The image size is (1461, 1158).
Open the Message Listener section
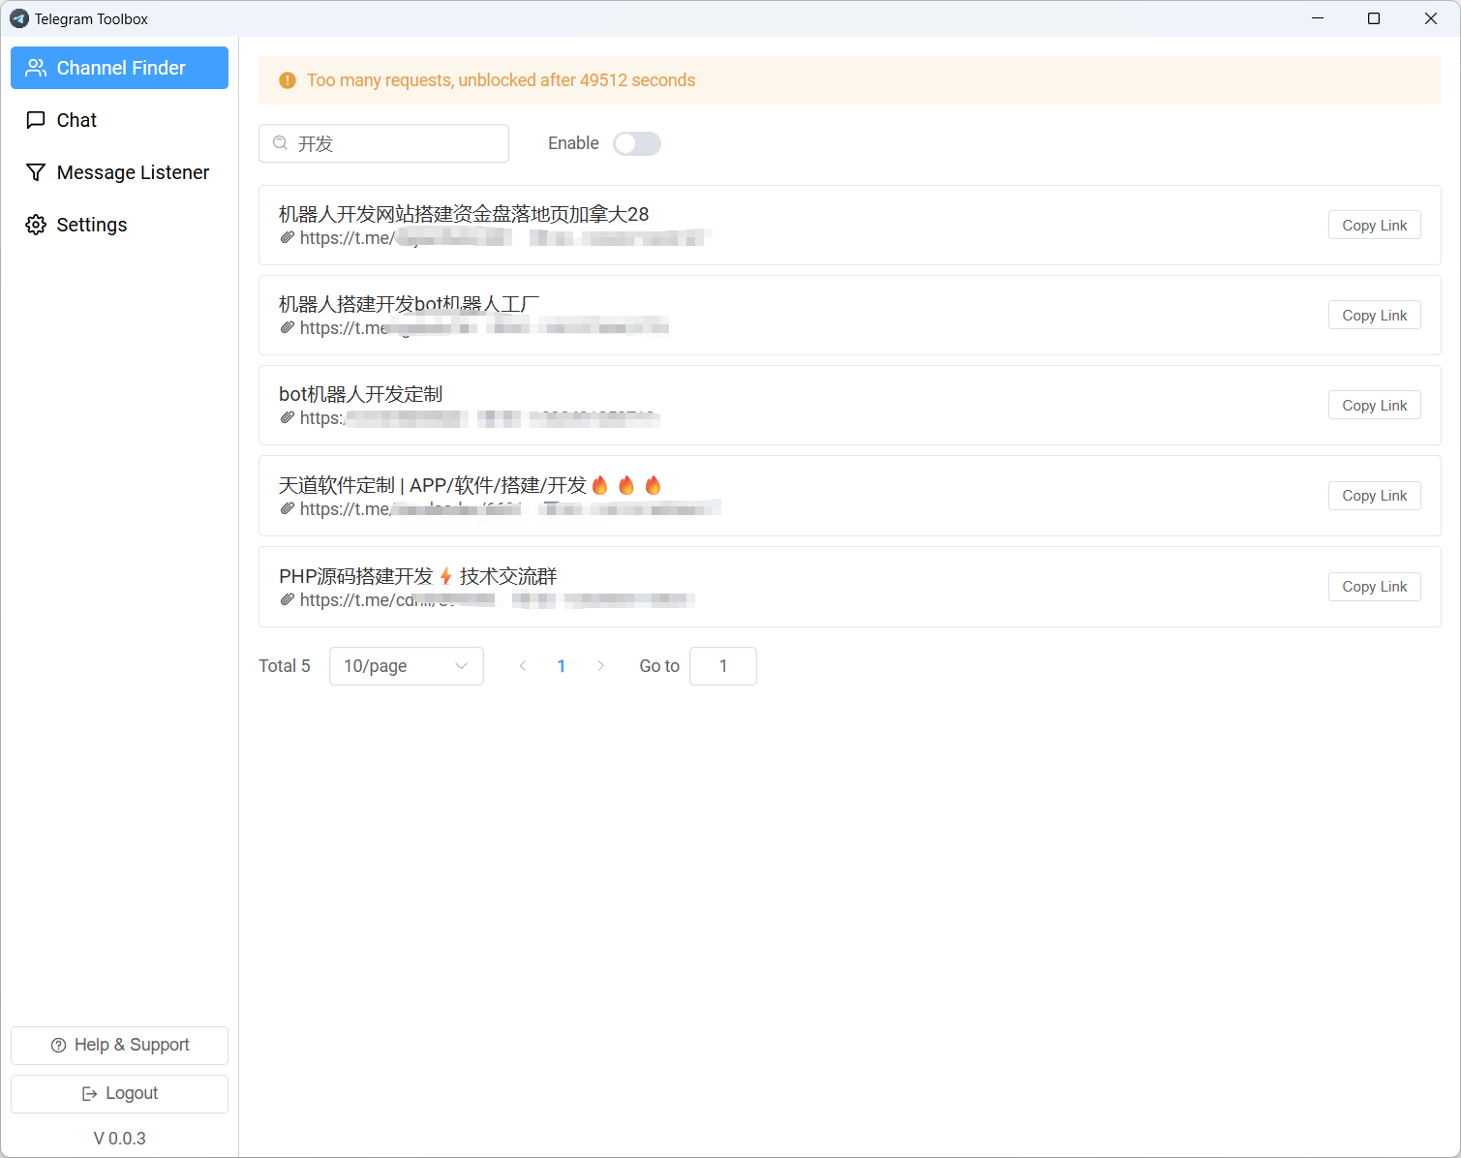tap(119, 172)
